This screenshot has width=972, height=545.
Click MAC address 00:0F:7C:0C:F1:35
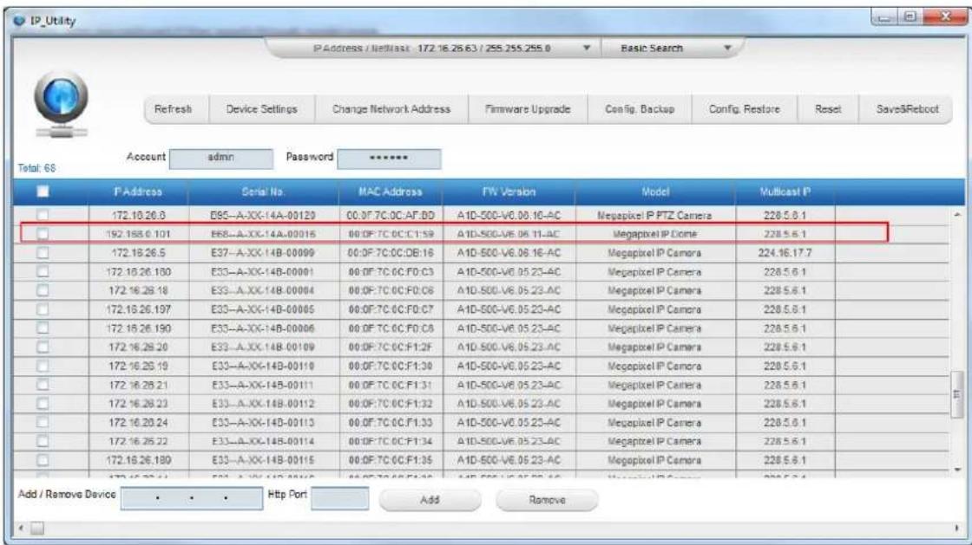point(391,460)
